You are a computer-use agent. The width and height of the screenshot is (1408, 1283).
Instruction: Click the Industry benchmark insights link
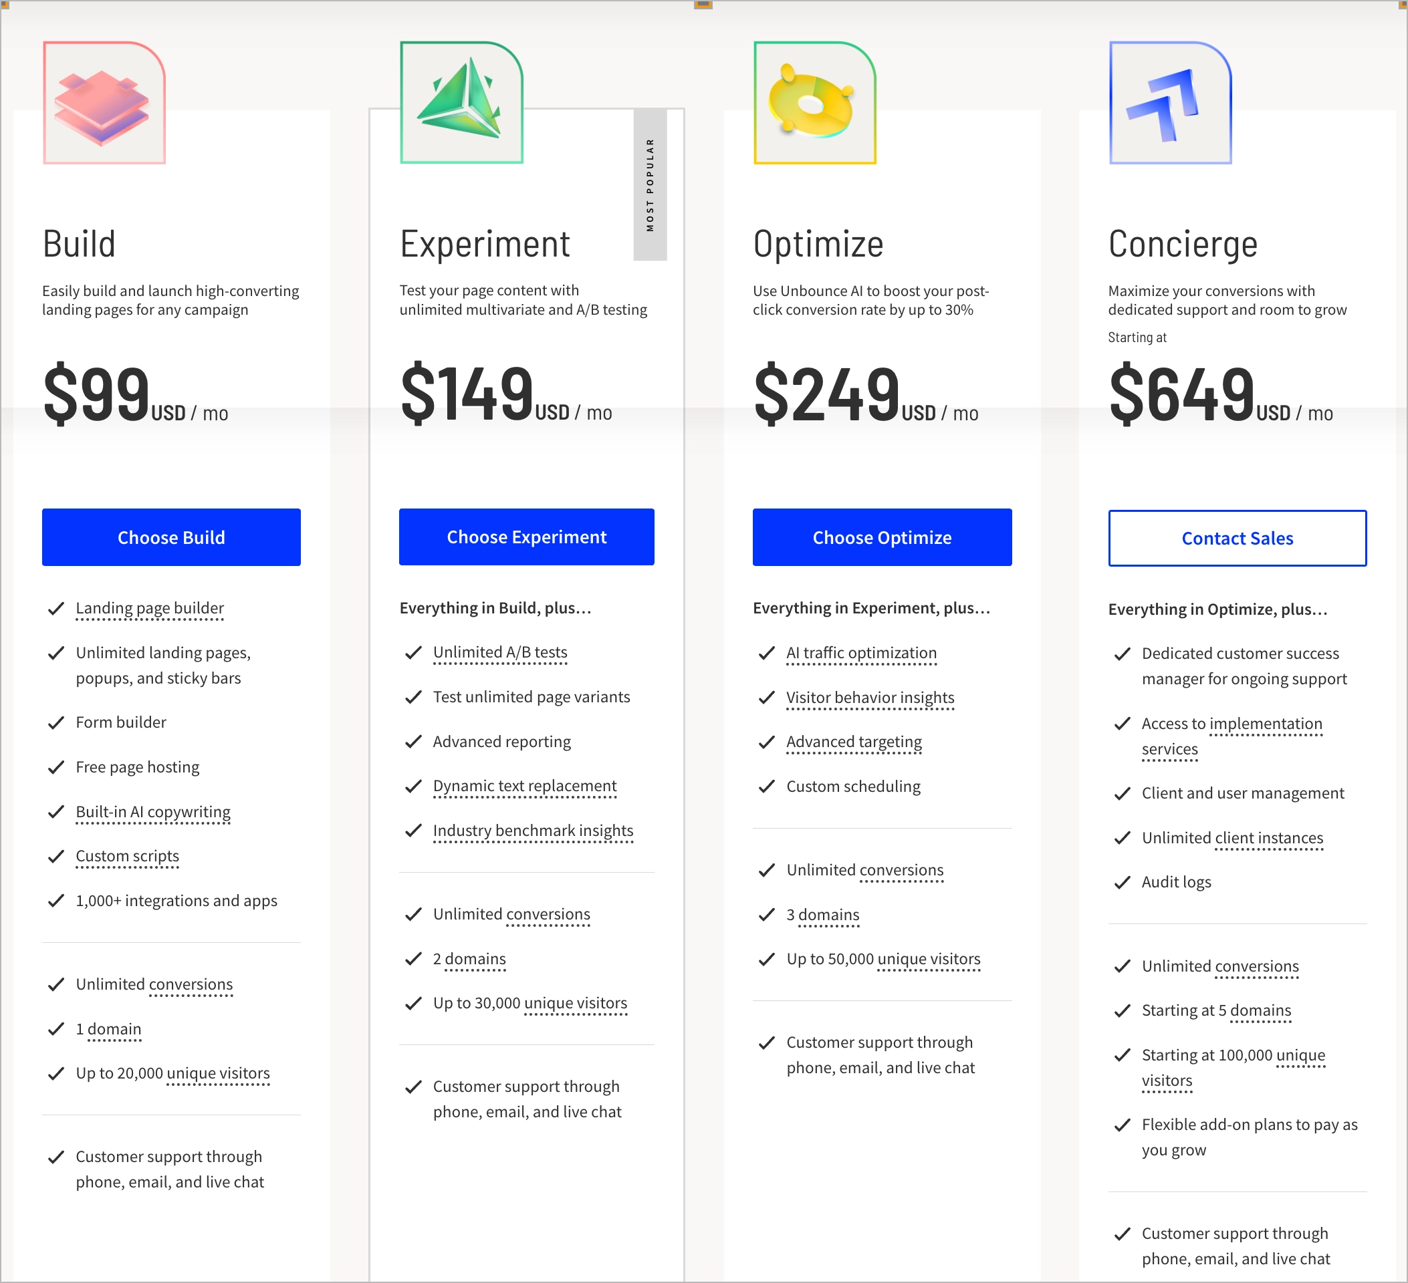click(533, 830)
